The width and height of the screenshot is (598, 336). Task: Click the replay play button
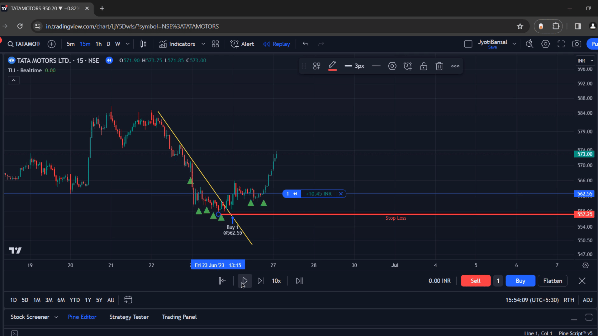coord(244,281)
